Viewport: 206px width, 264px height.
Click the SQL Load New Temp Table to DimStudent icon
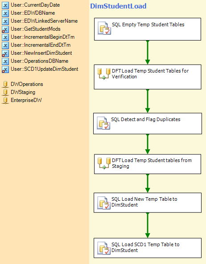(104, 203)
